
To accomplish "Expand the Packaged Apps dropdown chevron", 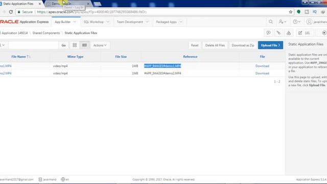I will coord(181,22).
